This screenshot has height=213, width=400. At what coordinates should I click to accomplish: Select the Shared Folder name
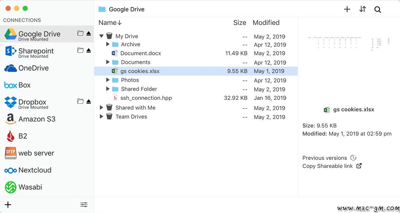tap(139, 89)
